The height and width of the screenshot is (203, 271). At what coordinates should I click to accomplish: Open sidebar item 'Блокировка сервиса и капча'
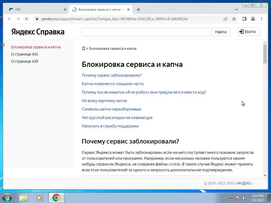pyautogui.click(x=36, y=47)
